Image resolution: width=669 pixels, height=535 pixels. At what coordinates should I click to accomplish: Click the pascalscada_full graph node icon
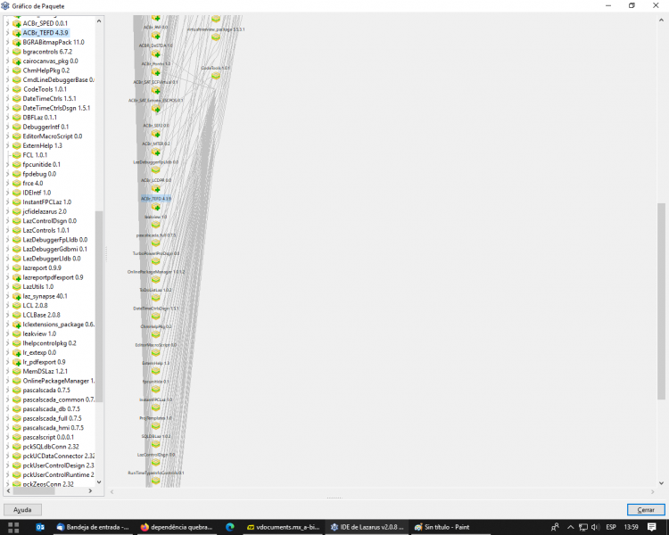click(x=156, y=243)
